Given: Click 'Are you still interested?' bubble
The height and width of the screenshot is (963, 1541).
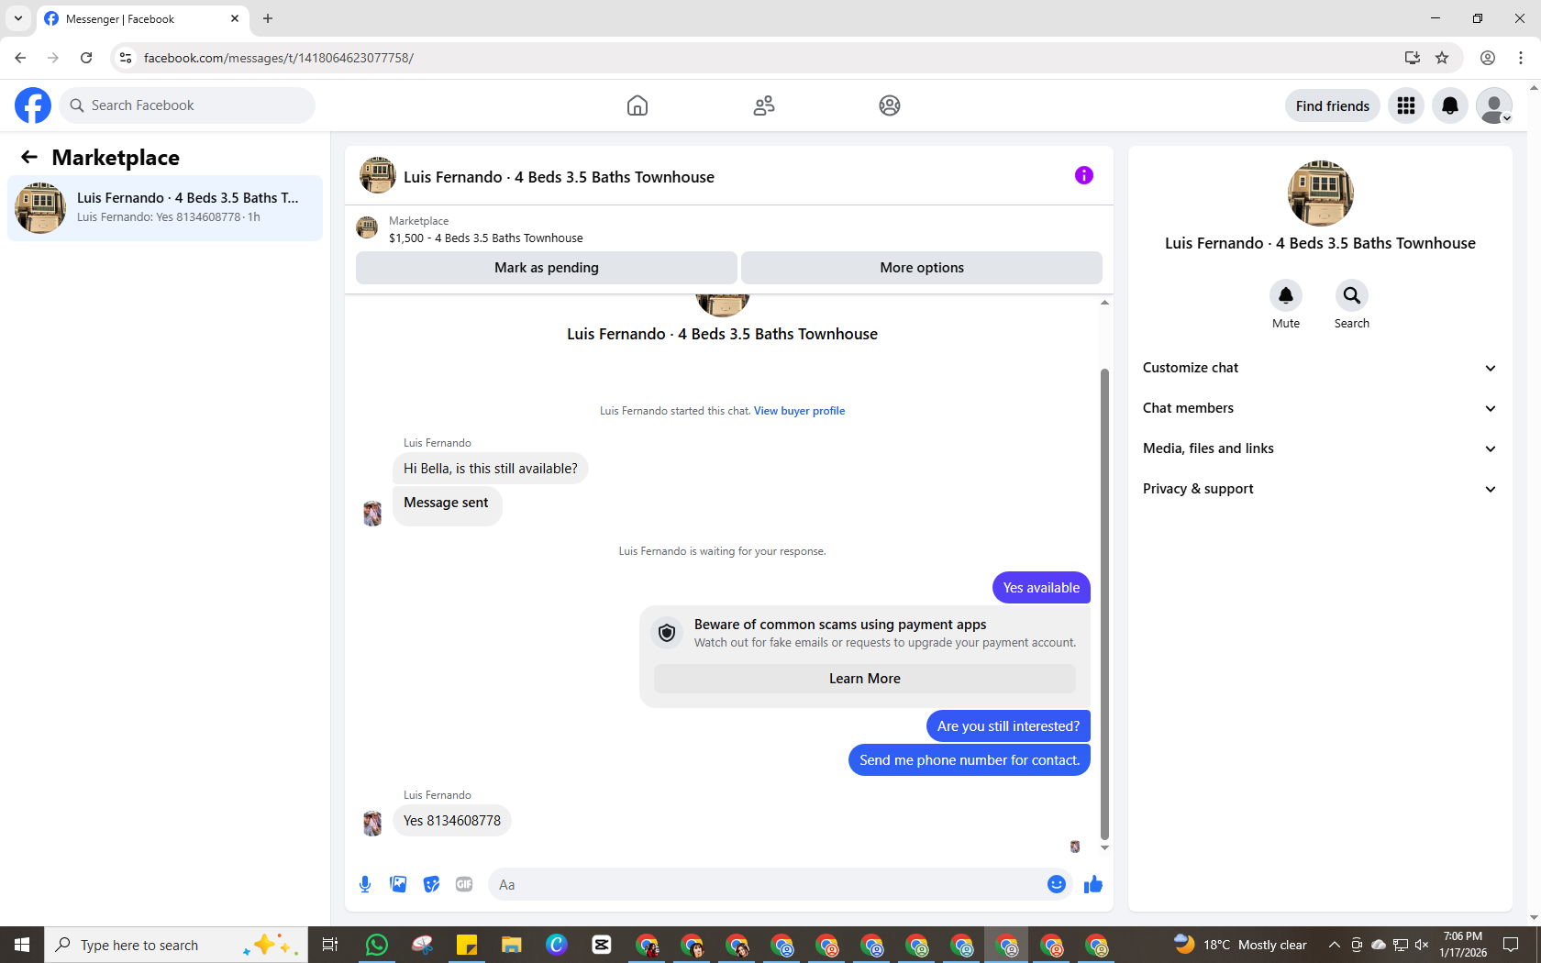Looking at the screenshot, I should (x=1008, y=726).
